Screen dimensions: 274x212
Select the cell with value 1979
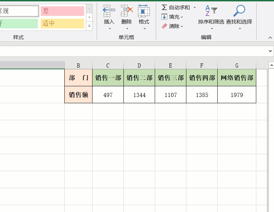click(x=237, y=95)
